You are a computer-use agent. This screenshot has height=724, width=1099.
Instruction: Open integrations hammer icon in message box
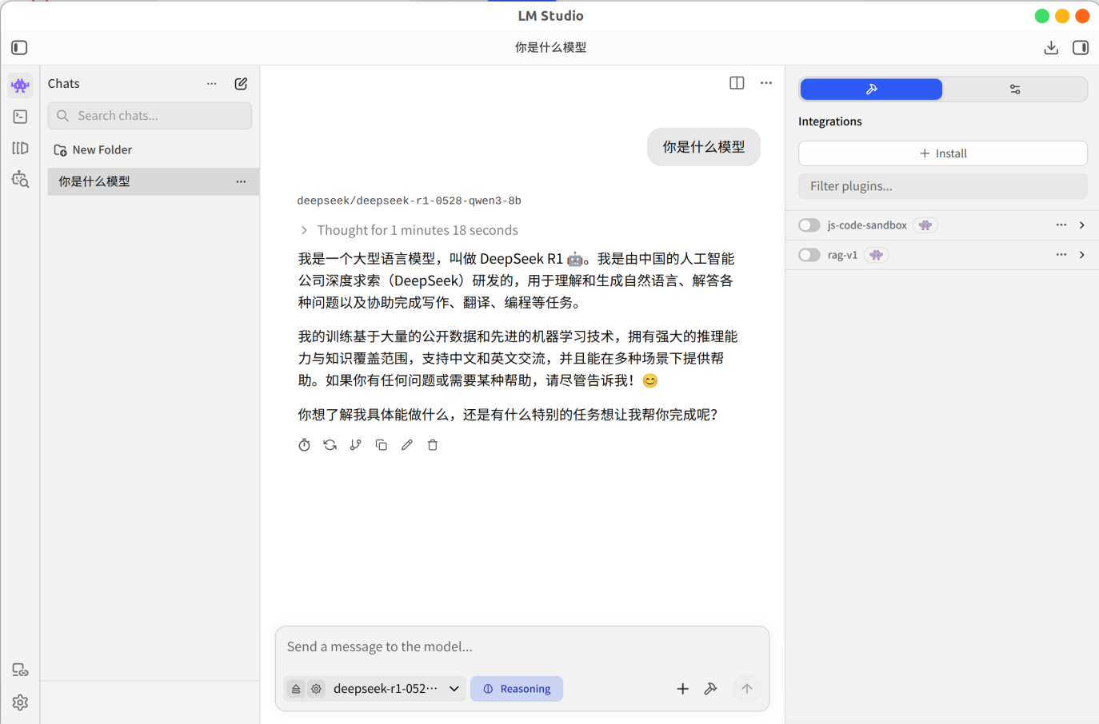[x=710, y=689]
